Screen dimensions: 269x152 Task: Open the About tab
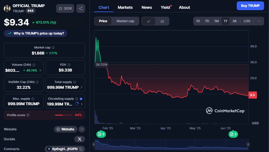point(184,7)
